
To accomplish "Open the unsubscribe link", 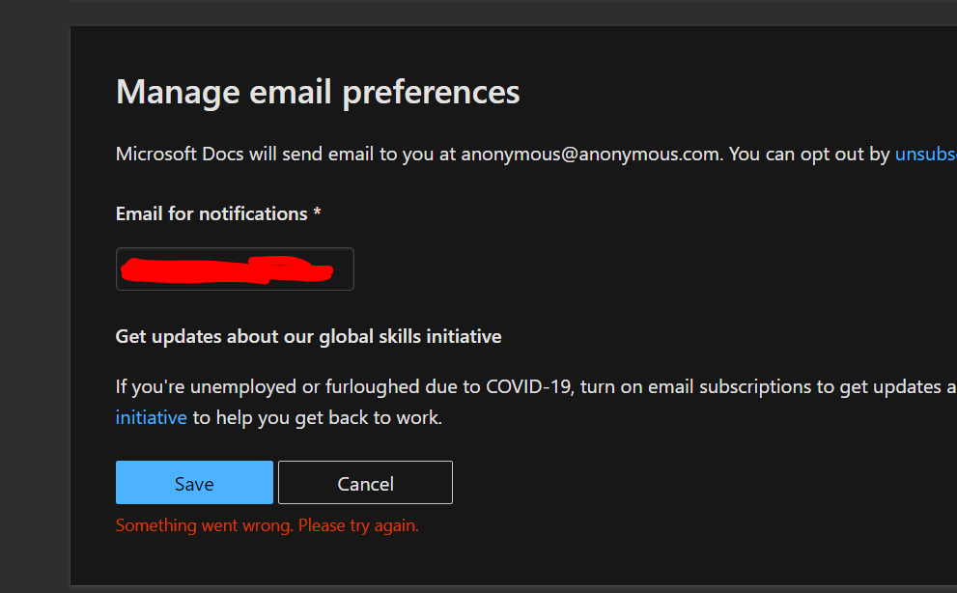I will (x=925, y=154).
